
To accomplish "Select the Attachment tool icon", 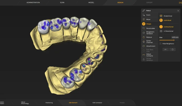I will coord(143,46).
